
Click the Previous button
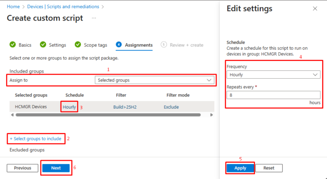click(x=23, y=168)
